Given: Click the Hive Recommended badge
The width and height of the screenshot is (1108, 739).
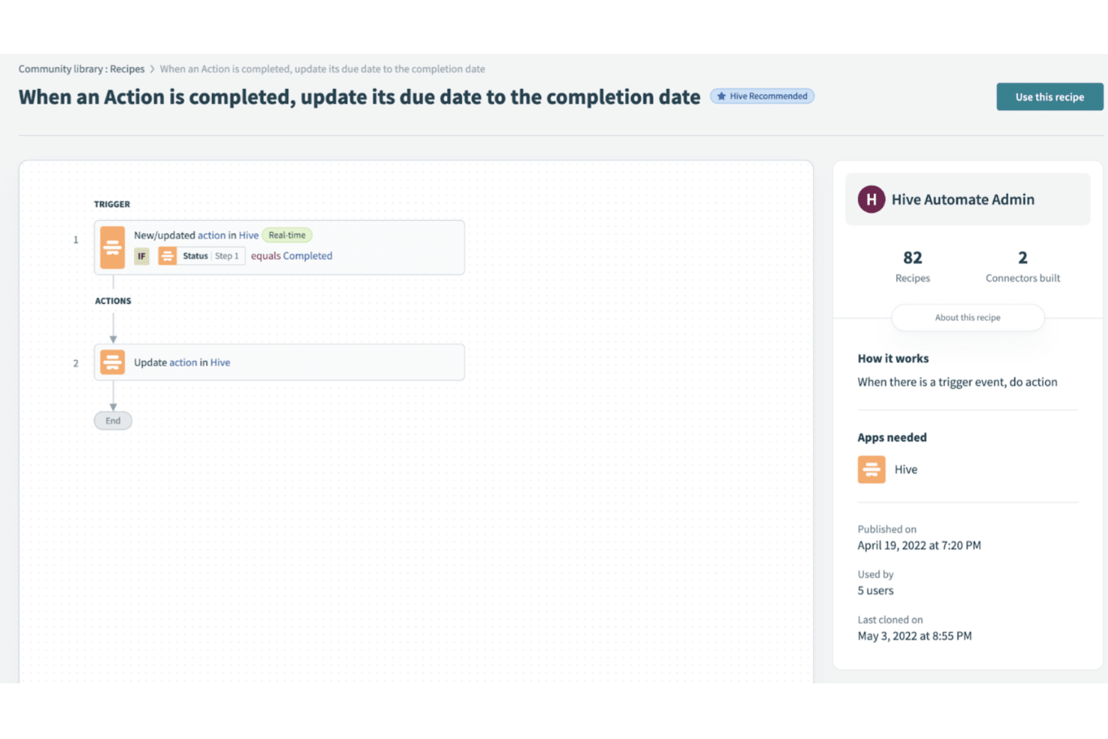Looking at the screenshot, I should coord(762,96).
